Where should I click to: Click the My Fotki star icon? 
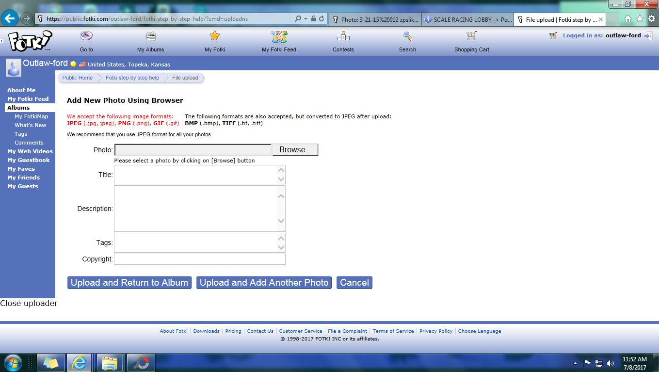pyautogui.click(x=215, y=36)
